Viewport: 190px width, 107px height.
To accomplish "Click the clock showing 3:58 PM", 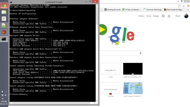I will pyautogui.click(x=4, y=101).
